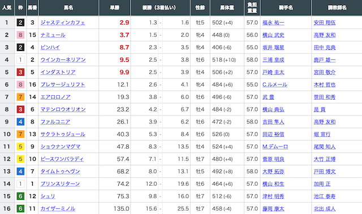Open インダストリア horse page

pyautogui.click(x=58, y=72)
